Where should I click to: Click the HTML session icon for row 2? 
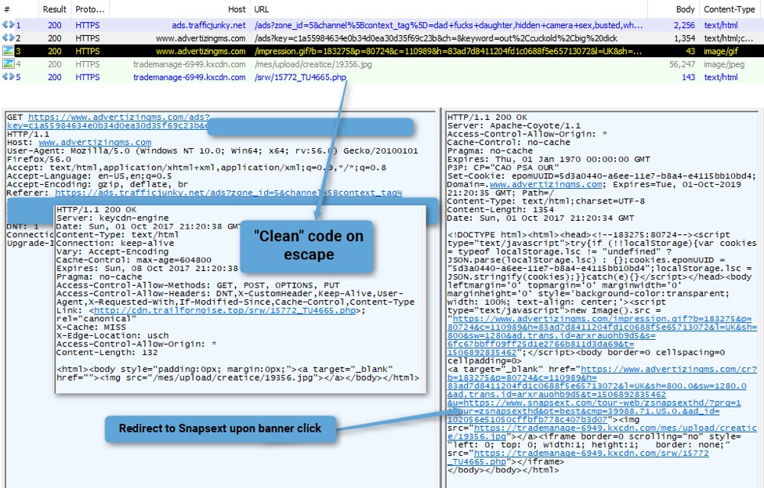pos(8,38)
